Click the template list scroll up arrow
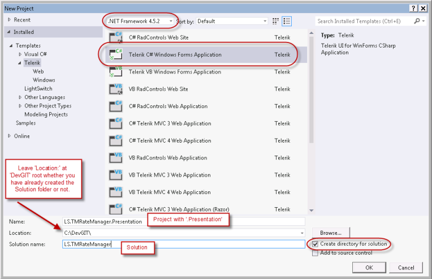The image size is (432, 279). click(x=312, y=33)
